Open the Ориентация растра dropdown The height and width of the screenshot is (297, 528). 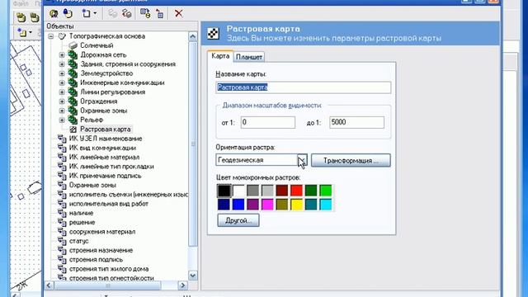tap(302, 160)
